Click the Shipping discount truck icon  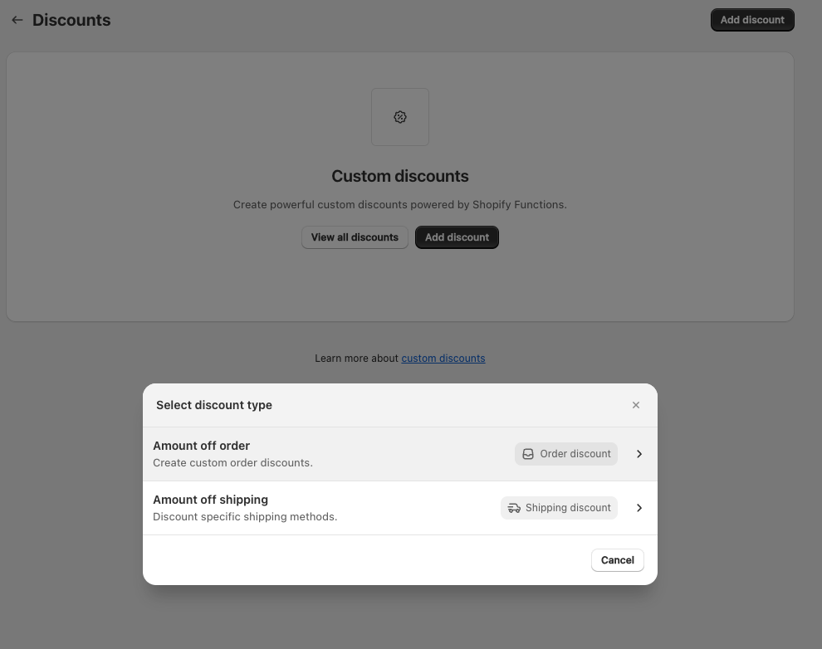(514, 508)
